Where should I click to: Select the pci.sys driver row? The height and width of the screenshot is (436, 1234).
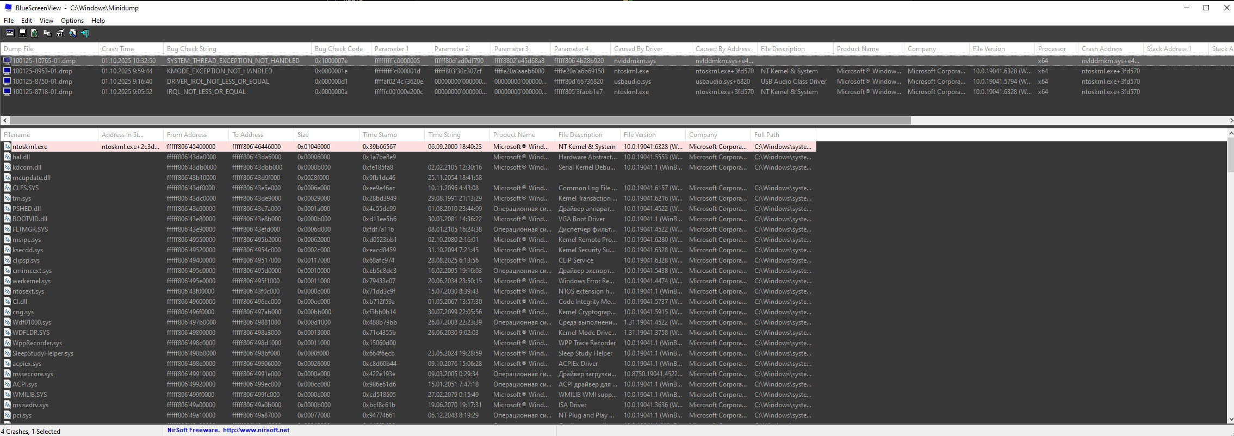408,415
